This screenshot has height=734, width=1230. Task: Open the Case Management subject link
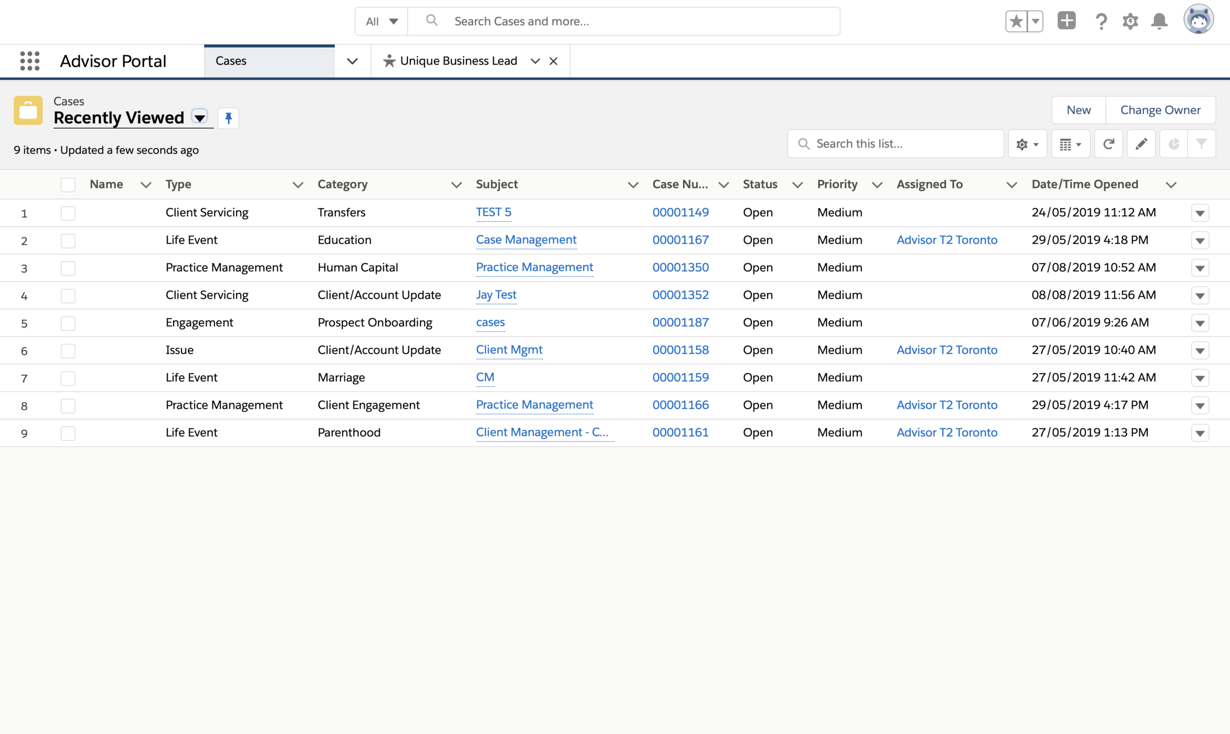tap(526, 240)
